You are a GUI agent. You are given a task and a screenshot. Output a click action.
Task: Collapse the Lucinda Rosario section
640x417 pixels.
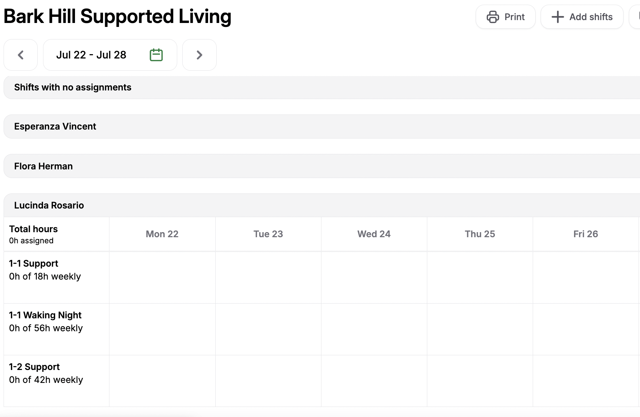[x=49, y=205]
